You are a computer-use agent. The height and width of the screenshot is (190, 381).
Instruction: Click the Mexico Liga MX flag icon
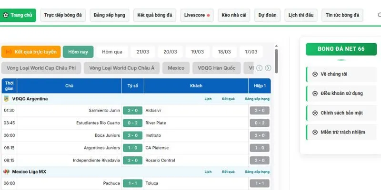tap(7, 171)
